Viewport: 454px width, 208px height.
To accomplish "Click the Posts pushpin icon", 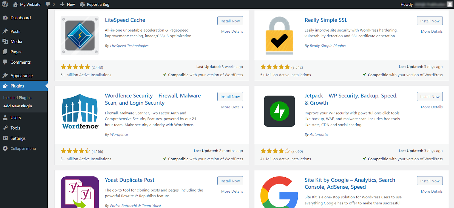I will tap(5, 31).
